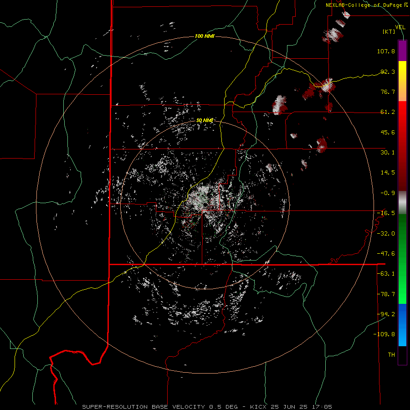Click the 61.2 velocity scale value
The height and width of the screenshot is (410, 410).
[x=388, y=112]
